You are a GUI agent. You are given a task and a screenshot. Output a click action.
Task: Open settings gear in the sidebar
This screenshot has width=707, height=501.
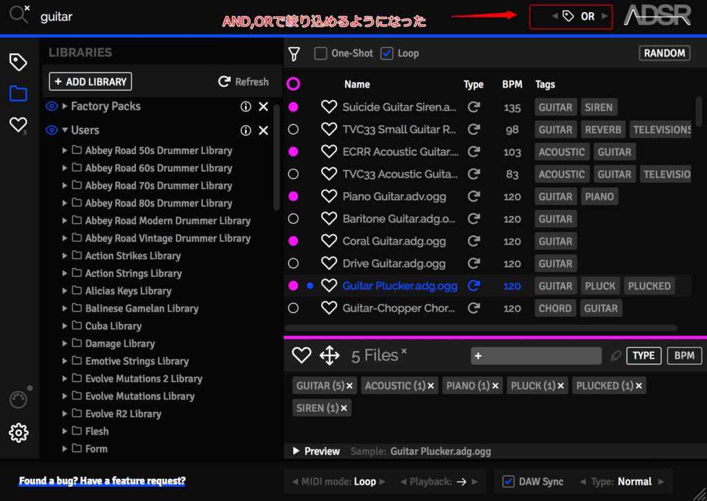19,433
